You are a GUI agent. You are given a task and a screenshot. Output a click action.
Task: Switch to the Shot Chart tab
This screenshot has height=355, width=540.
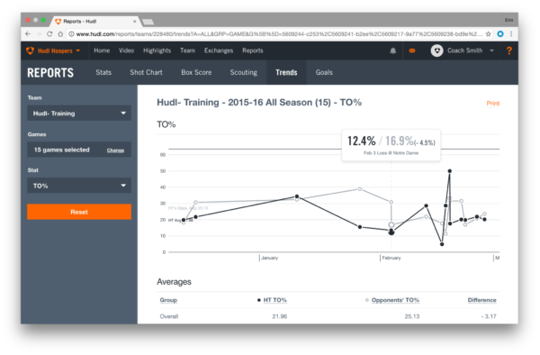tap(146, 72)
